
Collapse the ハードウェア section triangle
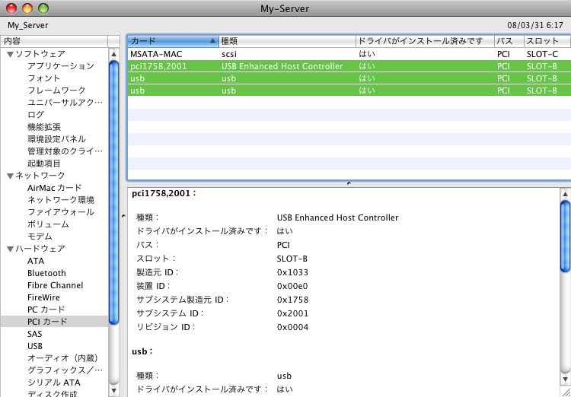click(10, 249)
